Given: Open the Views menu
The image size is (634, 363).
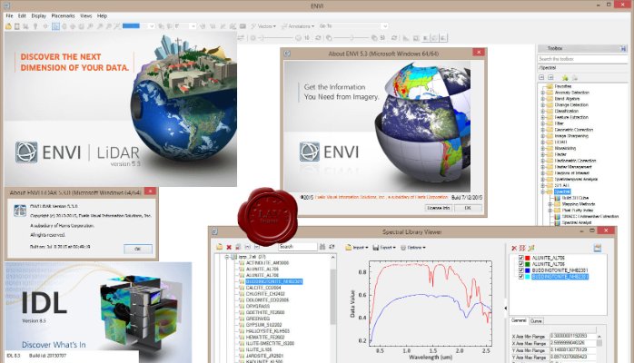Looking at the screenshot, I should (x=86, y=15).
